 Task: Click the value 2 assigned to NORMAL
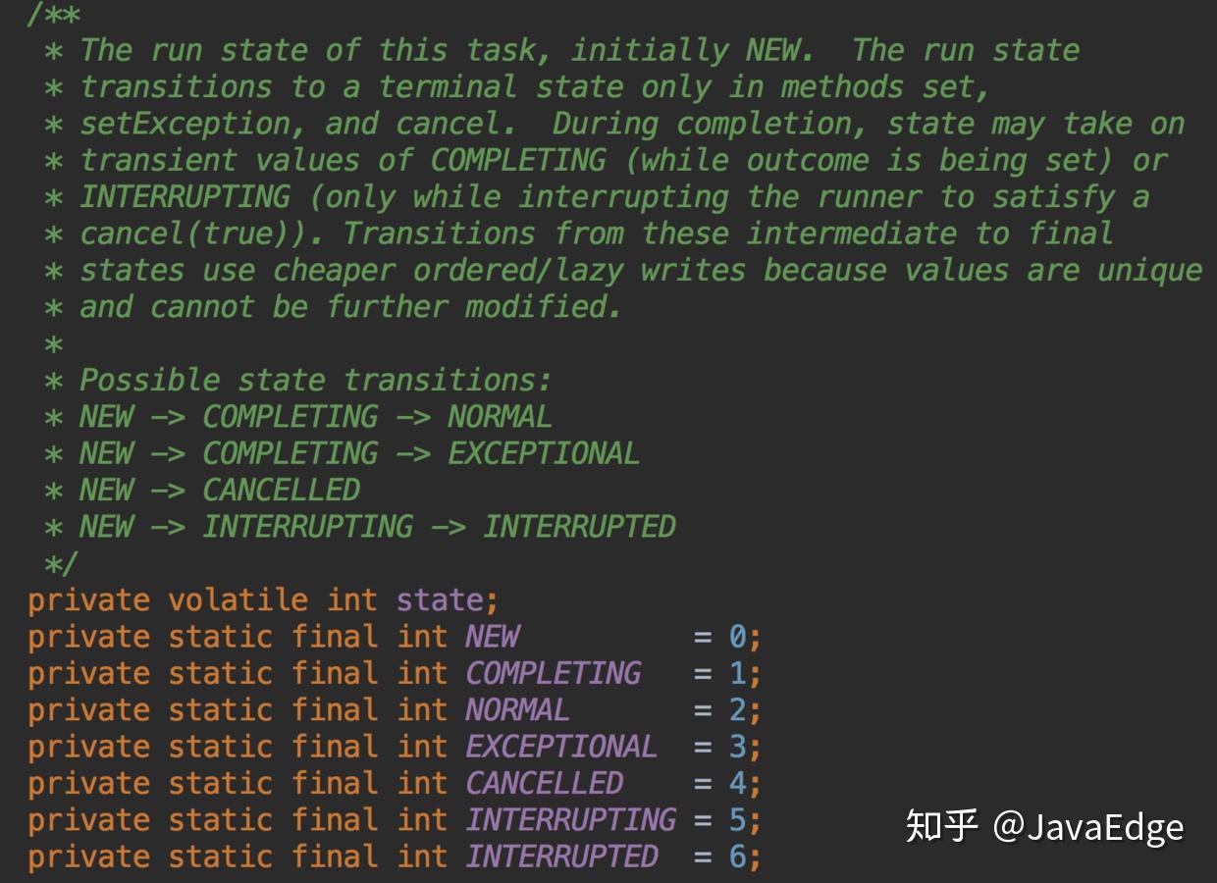pyautogui.click(x=738, y=709)
